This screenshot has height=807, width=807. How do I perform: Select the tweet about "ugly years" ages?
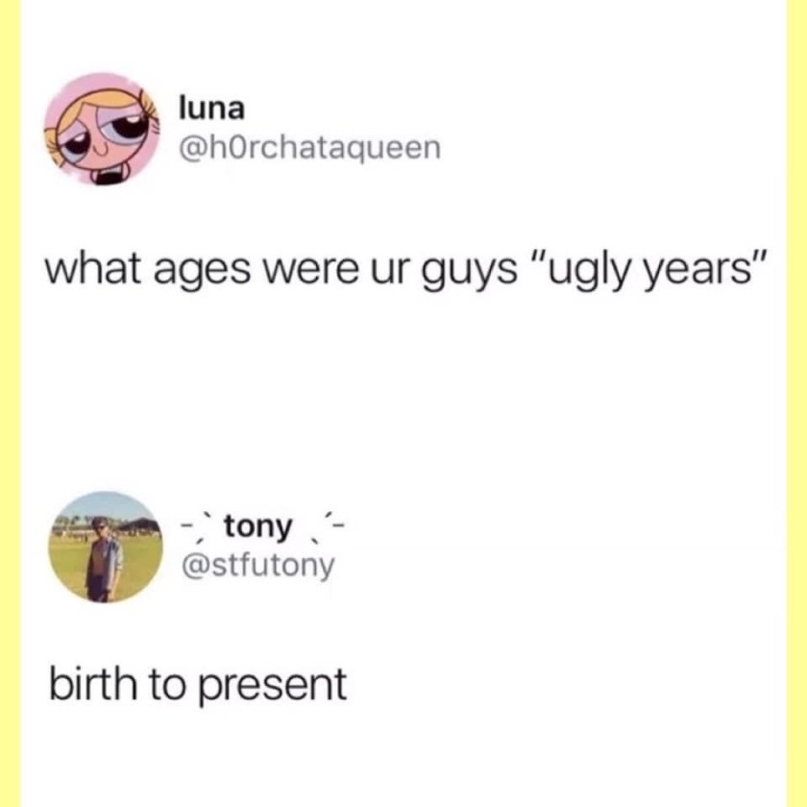406,270
